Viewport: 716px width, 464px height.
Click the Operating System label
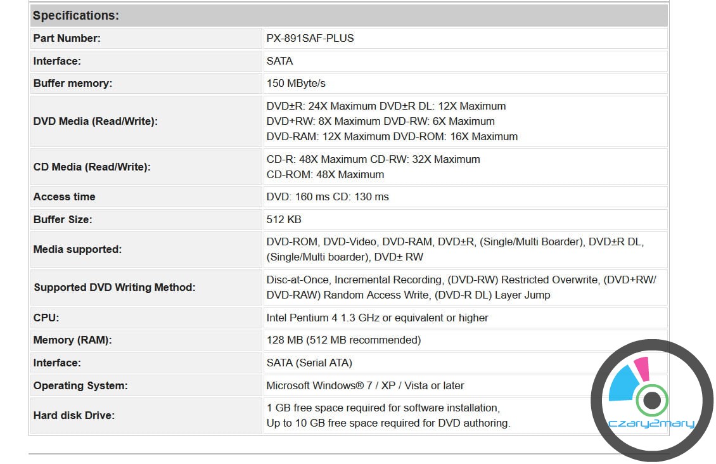80,385
